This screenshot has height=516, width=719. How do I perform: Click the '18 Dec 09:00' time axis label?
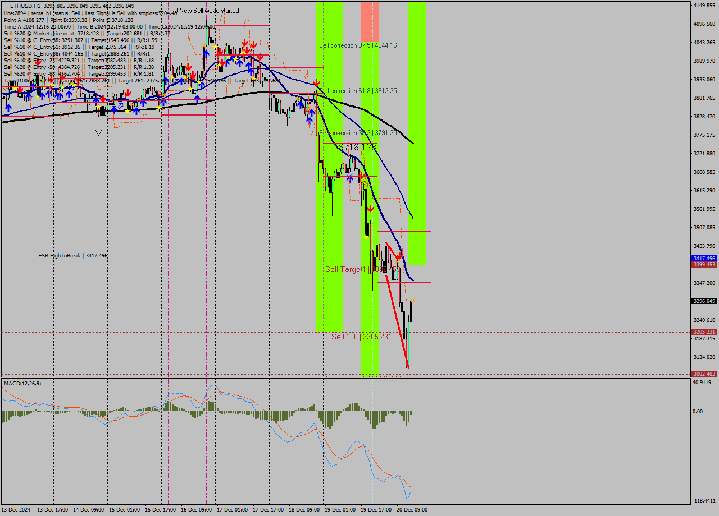(304, 510)
